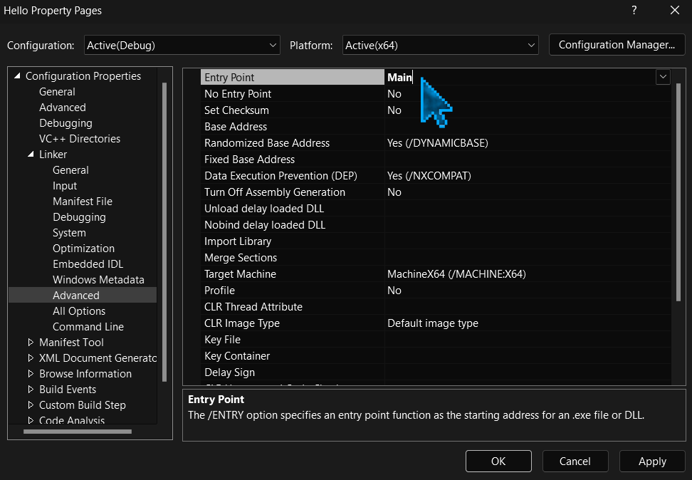692x480 pixels.
Task: Open the help question mark button
Action: pyautogui.click(x=634, y=10)
